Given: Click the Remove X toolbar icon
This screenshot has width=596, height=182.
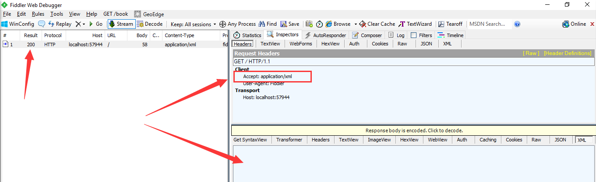Looking at the screenshot, I should point(78,24).
